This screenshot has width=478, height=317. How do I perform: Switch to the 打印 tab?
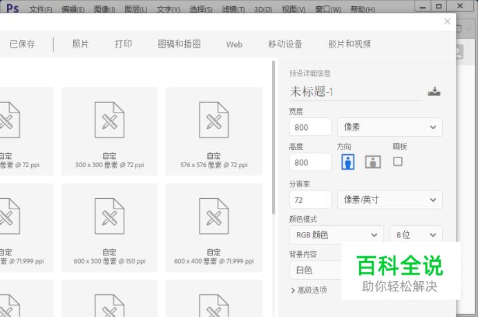pyautogui.click(x=124, y=44)
